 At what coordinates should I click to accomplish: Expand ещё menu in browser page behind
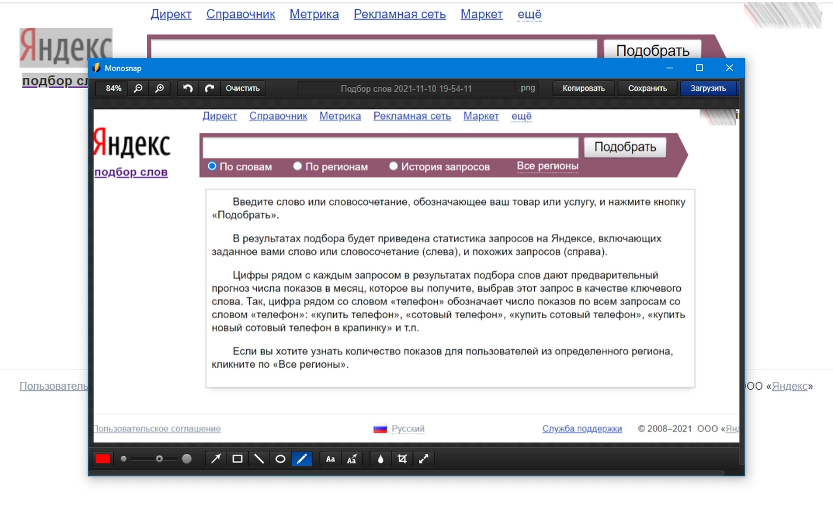pos(530,14)
